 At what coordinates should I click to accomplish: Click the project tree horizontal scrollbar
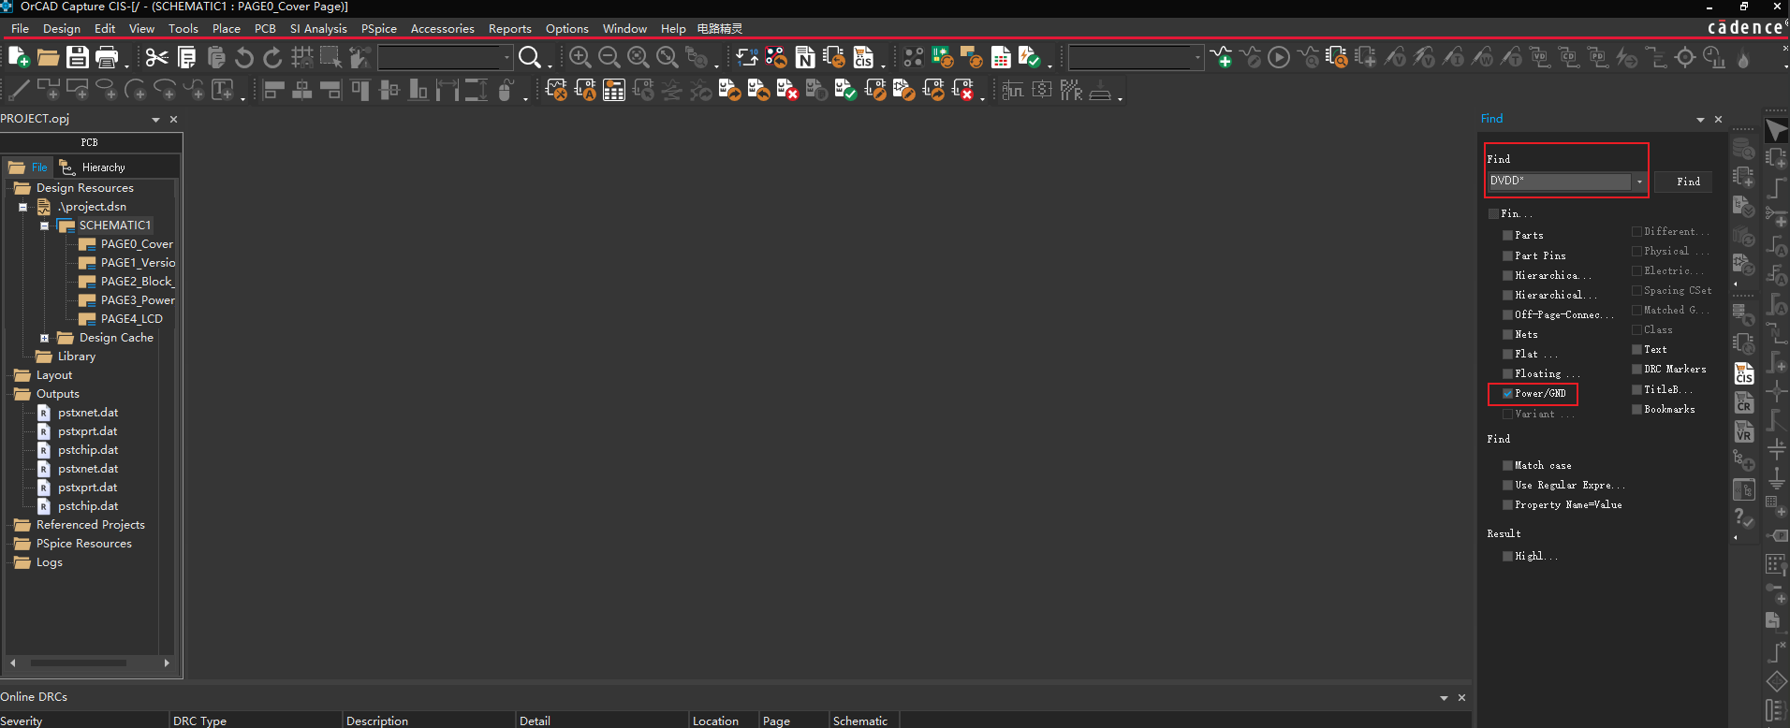pyautogui.click(x=79, y=662)
